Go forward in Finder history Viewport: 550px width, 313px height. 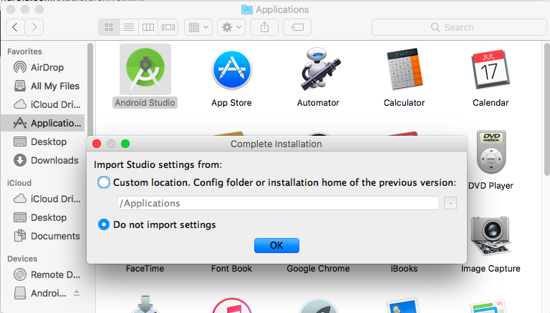(x=34, y=27)
